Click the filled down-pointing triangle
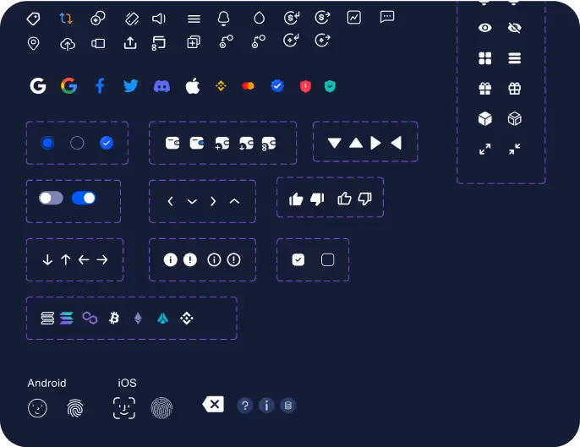The image size is (580, 447). click(335, 143)
